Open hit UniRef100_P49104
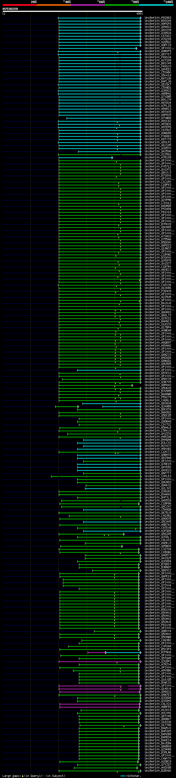This screenshot has height=778, width=176. point(158,57)
